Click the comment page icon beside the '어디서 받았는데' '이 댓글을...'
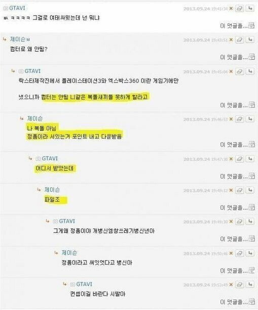This screenshot has width=258, height=310. [251, 176]
